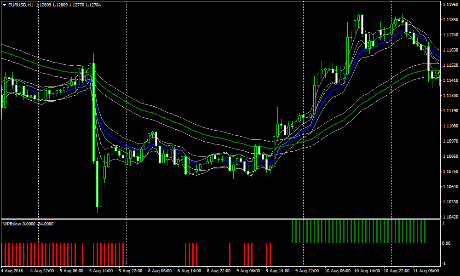Screen dimensions: 460x276
Task: Click the WPRslow value -34.0000
Action: point(46,225)
